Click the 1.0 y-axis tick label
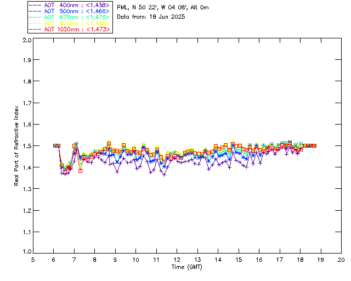Image resolution: width=351 pixels, height=281 pixels. coord(27,251)
